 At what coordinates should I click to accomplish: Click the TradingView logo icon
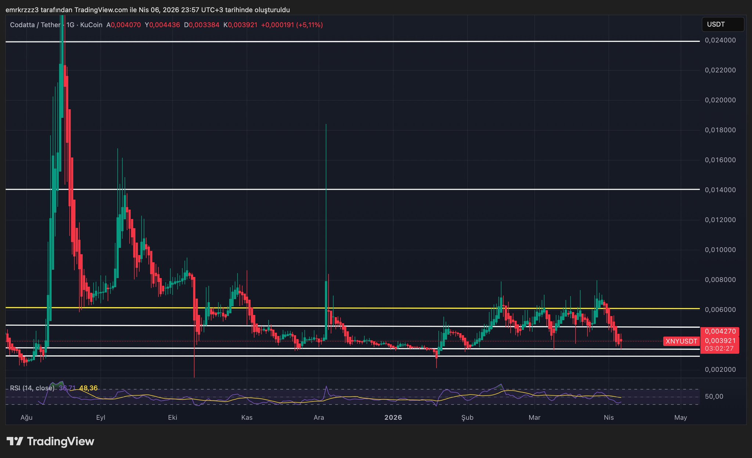click(15, 441)
